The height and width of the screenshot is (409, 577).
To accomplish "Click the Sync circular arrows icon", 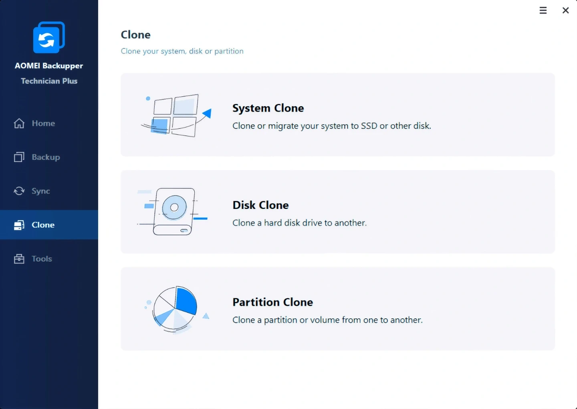I will [x=19, y=191].
